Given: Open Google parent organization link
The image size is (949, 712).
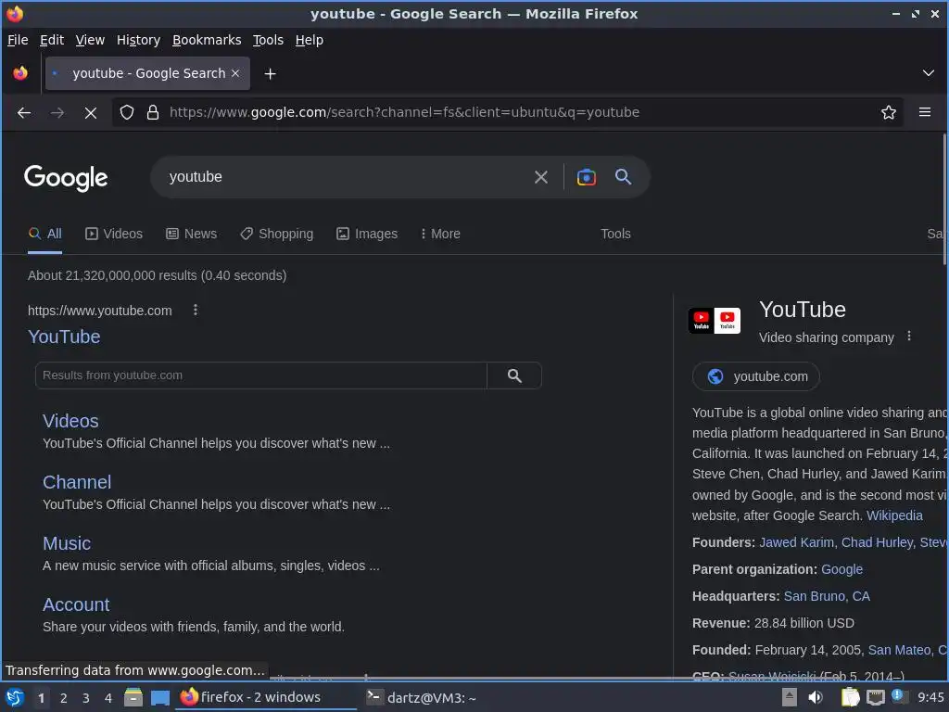Looking at the screenshot, I should (841, 570).
